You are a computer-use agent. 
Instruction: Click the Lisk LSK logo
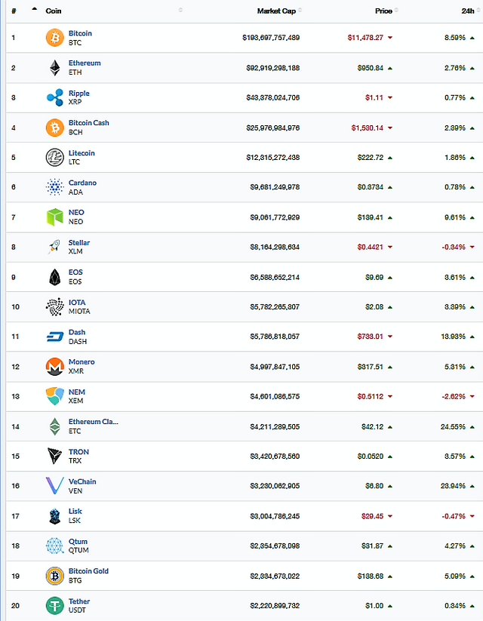pos(54,516)
